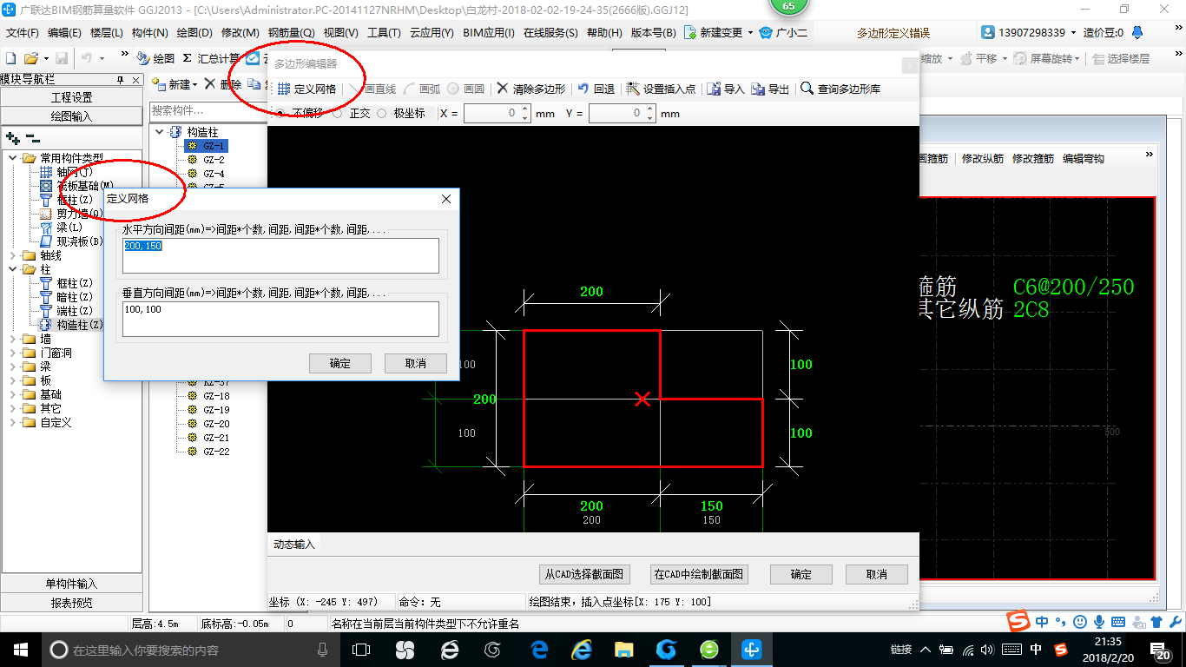This screenshot has height=667, width=1186.
Task: Expand the 轴线 folder in navigation tree
Action: [x=14, y=255]
